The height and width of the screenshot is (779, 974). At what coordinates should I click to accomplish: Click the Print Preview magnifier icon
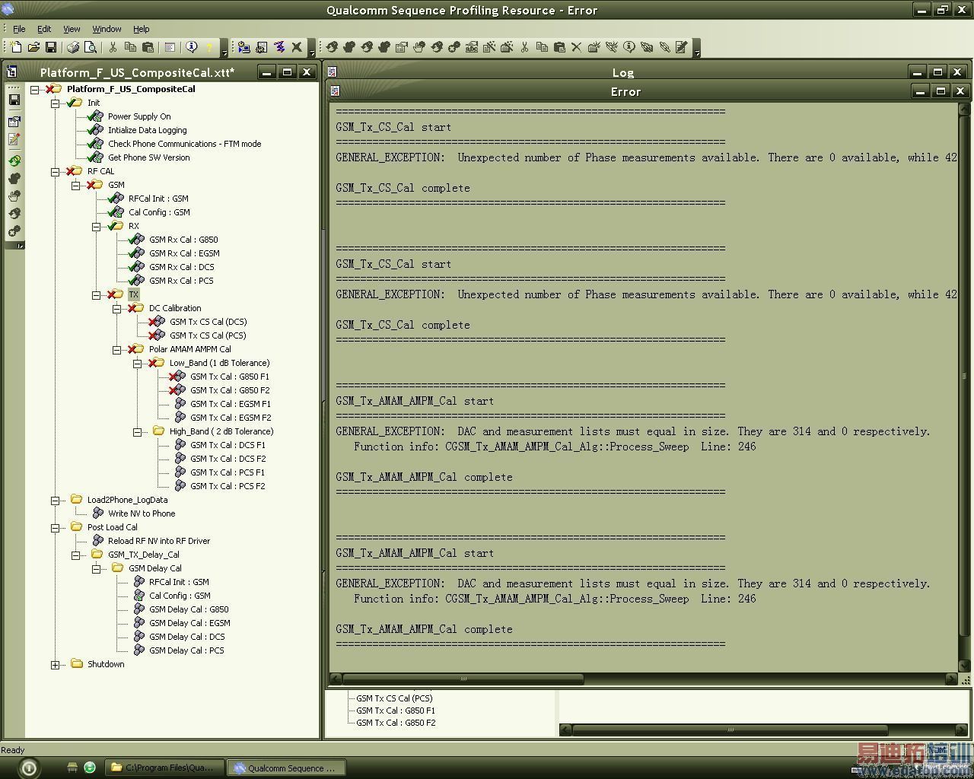pos(91,47)
